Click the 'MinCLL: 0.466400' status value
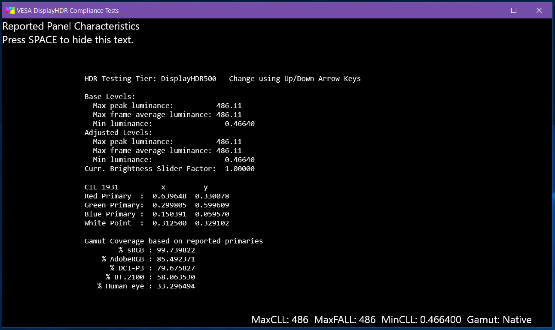 coord(421,320)
